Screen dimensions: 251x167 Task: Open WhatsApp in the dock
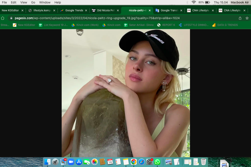coord(157,162)
